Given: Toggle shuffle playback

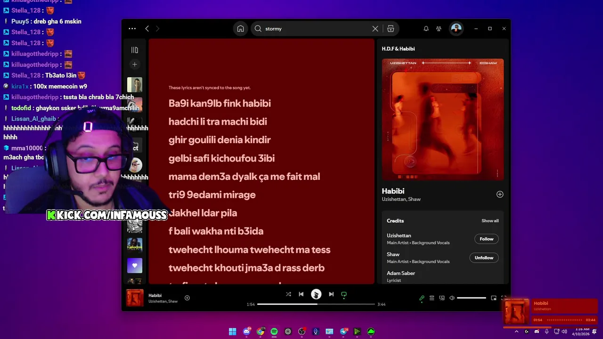Looking at the screenshot, I should (x=288, y=294).
